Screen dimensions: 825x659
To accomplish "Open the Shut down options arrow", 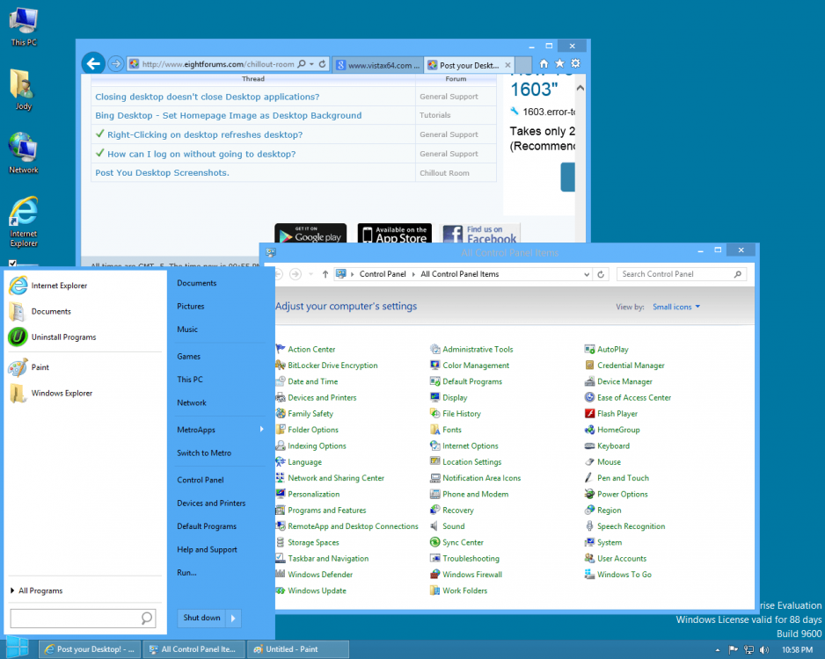I will pyautogui.click(x=233, y=619).
